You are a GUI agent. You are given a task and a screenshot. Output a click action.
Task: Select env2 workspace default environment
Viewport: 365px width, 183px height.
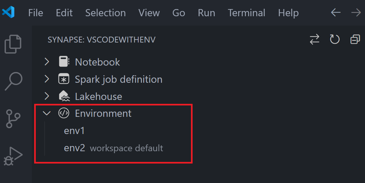[113, 148]
